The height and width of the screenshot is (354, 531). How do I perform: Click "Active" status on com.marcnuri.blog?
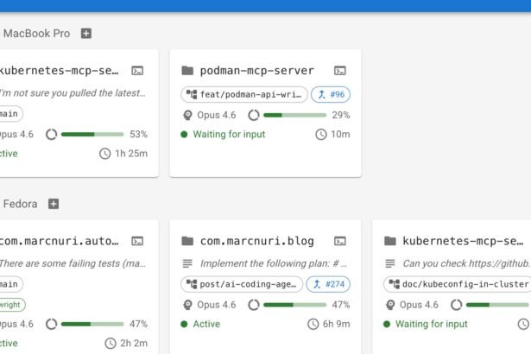tap(206, 324)
